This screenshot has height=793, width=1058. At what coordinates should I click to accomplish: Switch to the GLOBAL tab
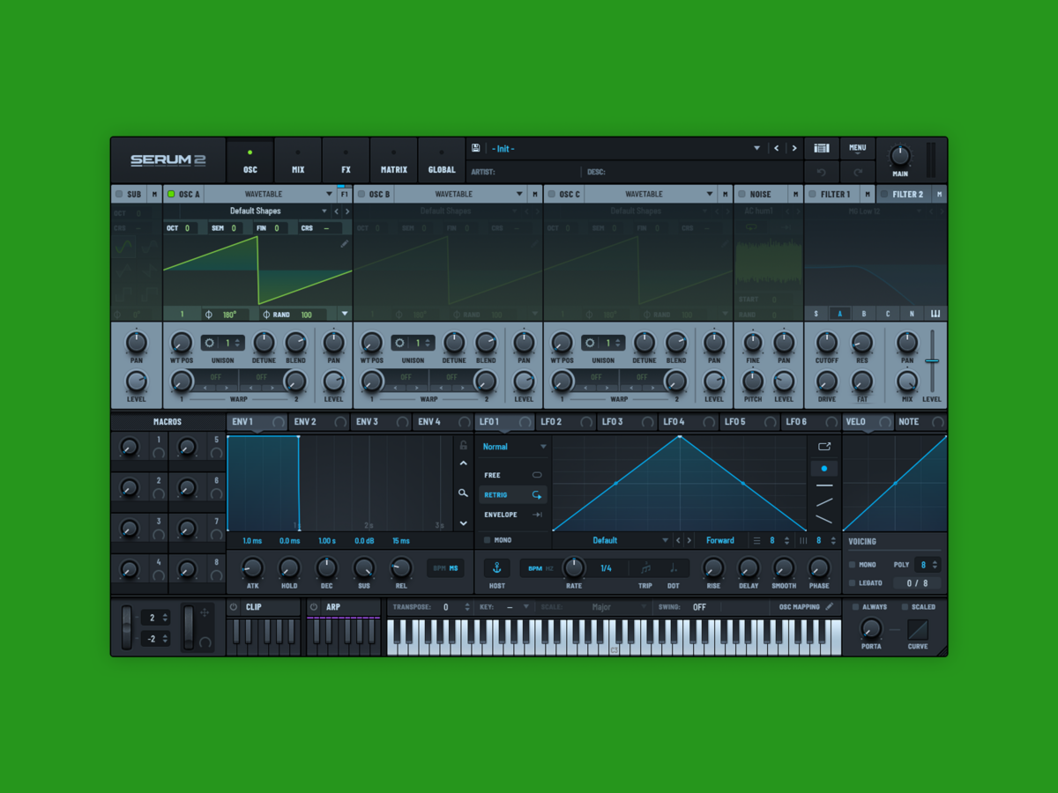click(x=442, y=160)
